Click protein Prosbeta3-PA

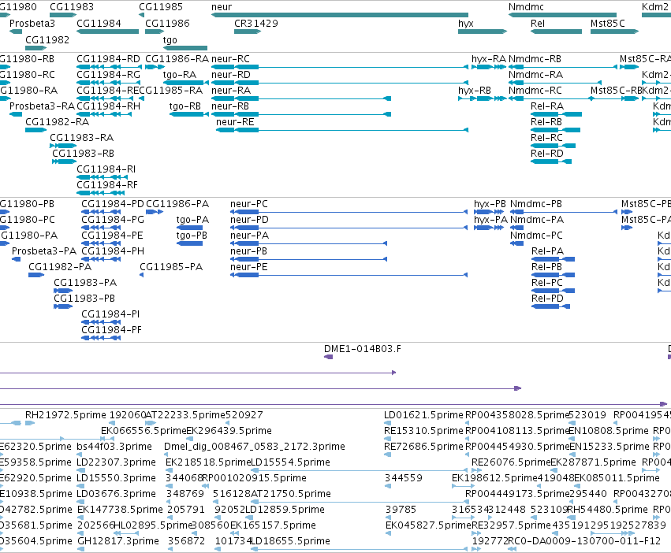point(43,251)
